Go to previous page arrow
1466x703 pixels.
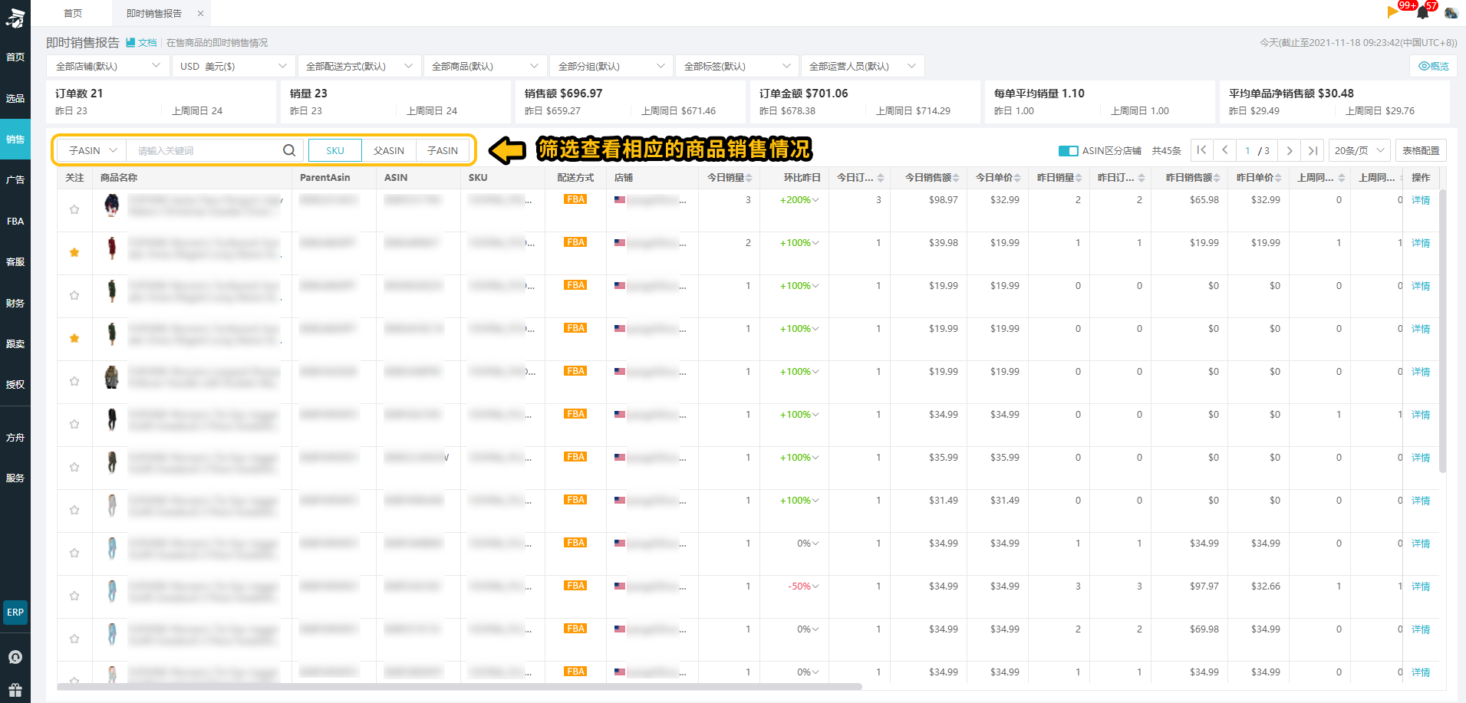[1225, 150]
